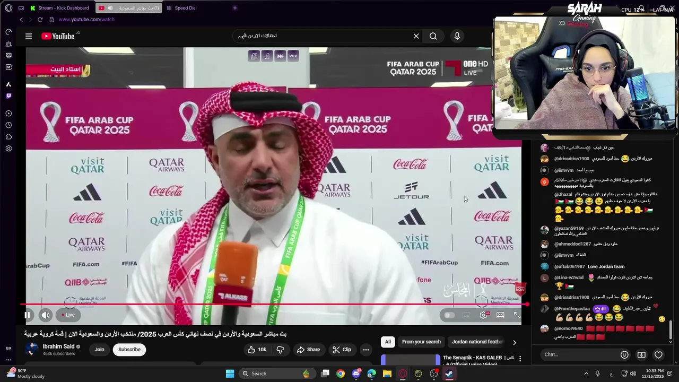Image resolution: width=679 pixels, height=382 pixels.
Task: Jump to Live with the Live badge
Action: tap(68, 315)
